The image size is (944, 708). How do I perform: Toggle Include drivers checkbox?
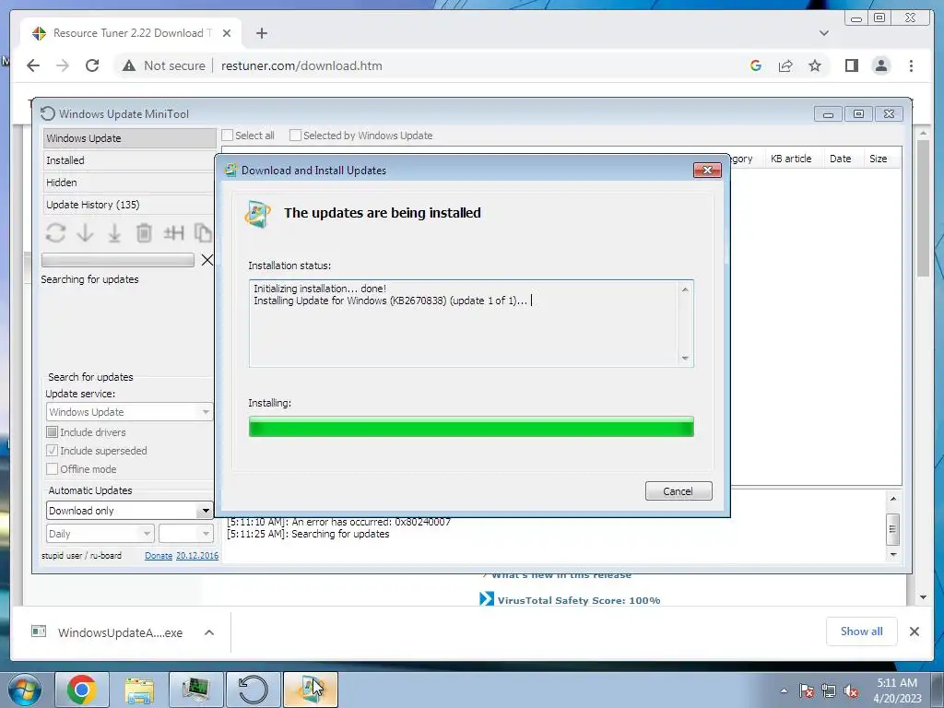pos(53,432)
